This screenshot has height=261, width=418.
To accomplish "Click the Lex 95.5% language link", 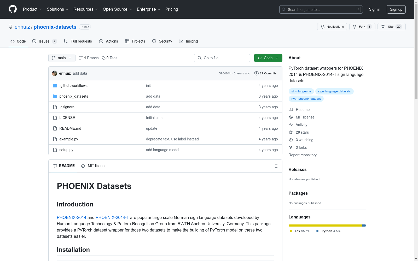I will (300, 231).
